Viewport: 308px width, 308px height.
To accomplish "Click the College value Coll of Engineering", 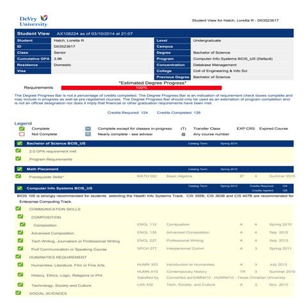I will pos(220,71).
